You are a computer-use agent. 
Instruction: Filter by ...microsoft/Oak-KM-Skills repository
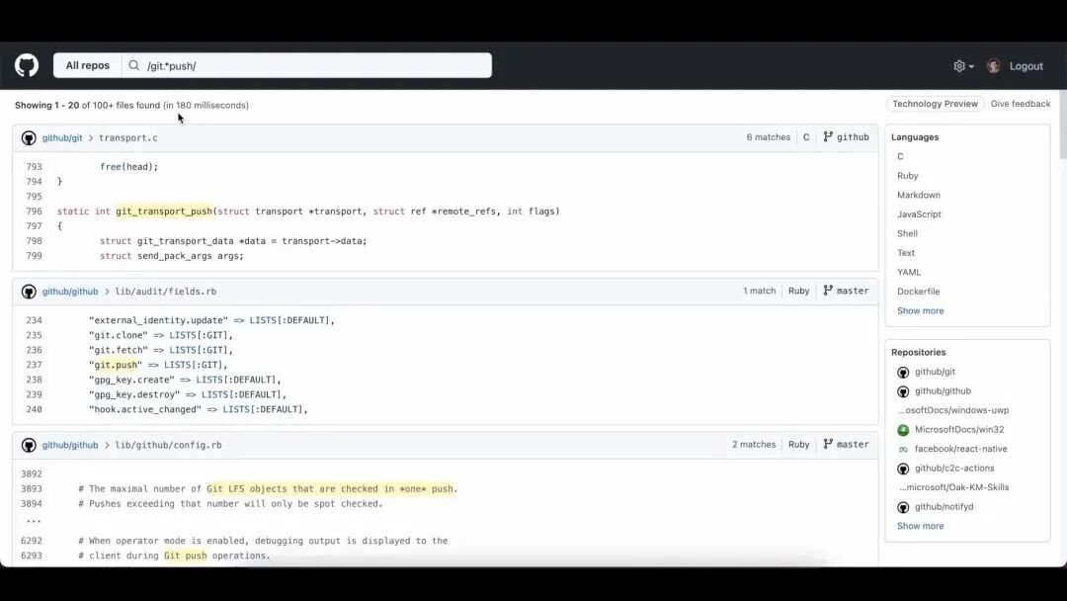954,487
